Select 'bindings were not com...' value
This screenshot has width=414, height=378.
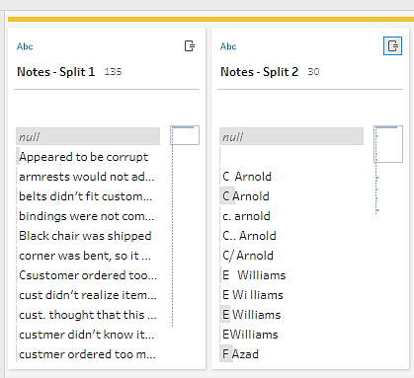coord(88,216)
